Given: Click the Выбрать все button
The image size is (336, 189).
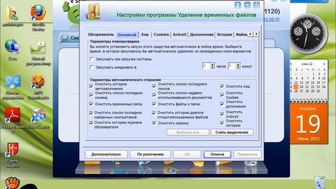Looking at the screenshot, I should [x=188, y=132].
